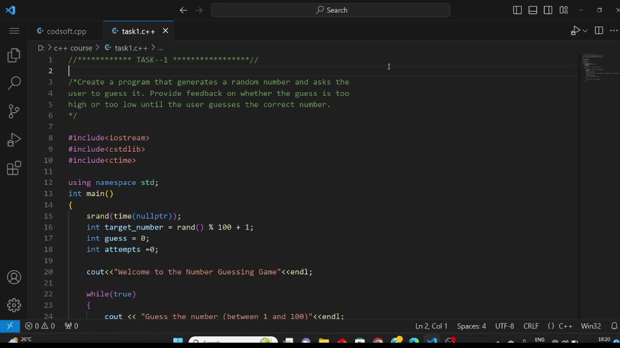This screenshot has width=620, height=348.
Task: Click the CRLF end-of-line selector
Action: point(531,326)
